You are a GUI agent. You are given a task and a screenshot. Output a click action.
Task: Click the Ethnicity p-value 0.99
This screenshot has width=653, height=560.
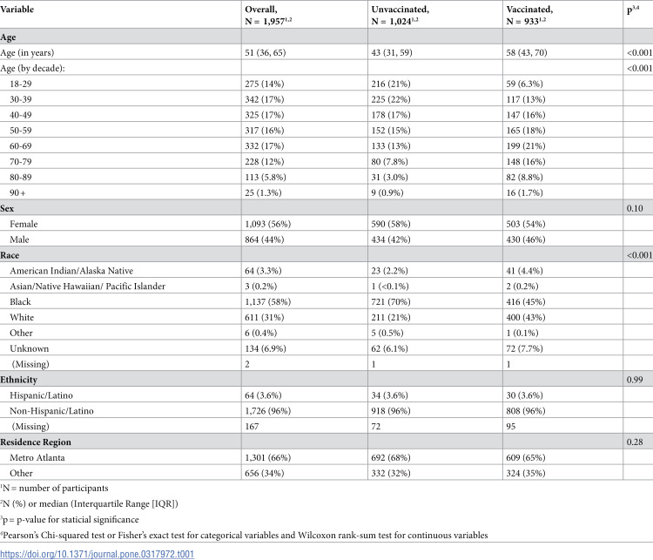pyautogui.click(x=635, y=380)
